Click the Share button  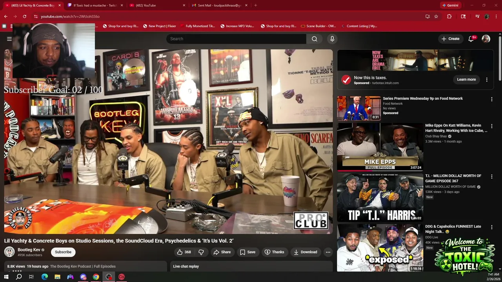coord(222,252)
